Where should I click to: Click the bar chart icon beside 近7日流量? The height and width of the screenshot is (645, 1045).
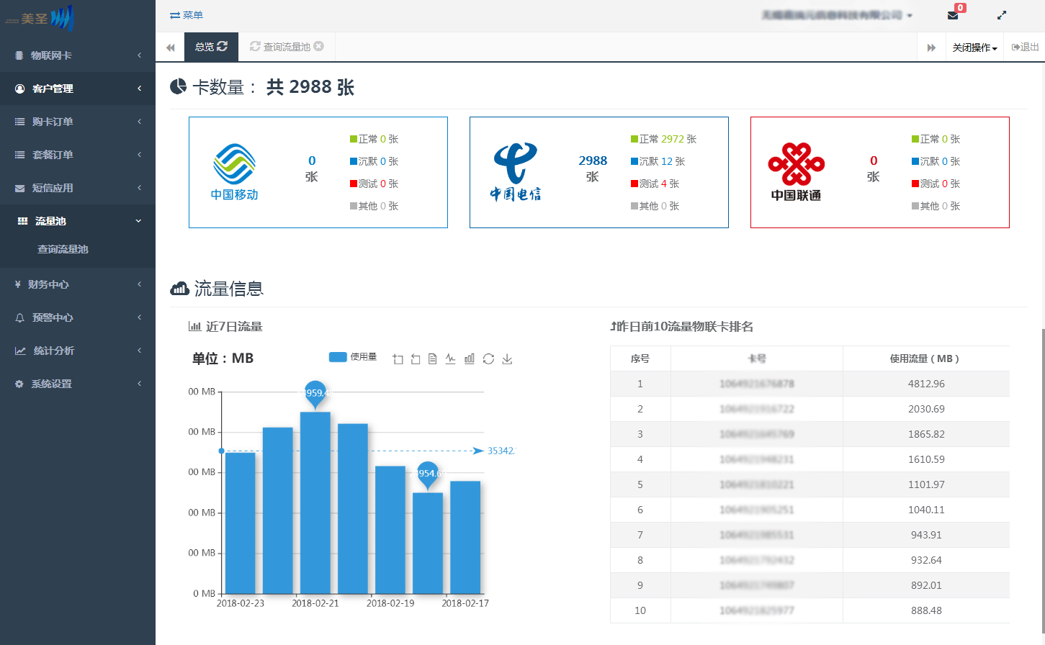(x=194, y=326)
